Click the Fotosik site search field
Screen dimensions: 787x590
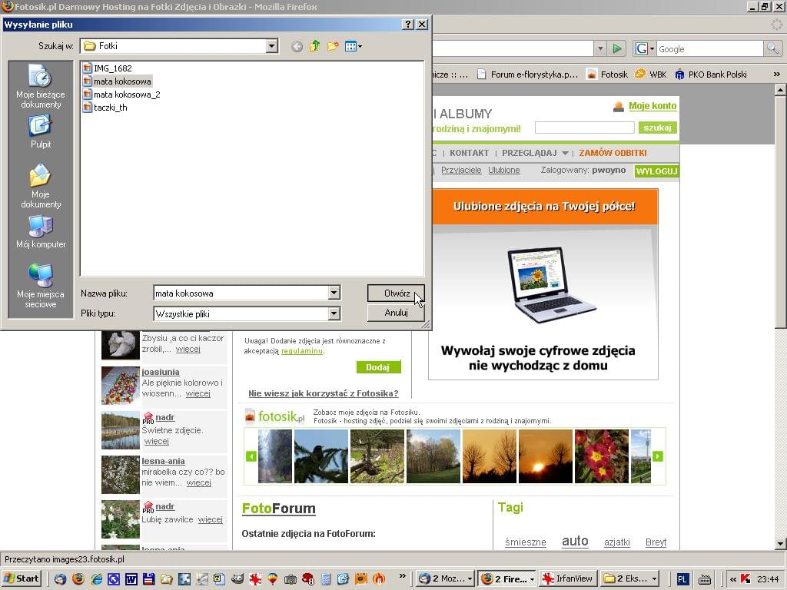(585, 128)
